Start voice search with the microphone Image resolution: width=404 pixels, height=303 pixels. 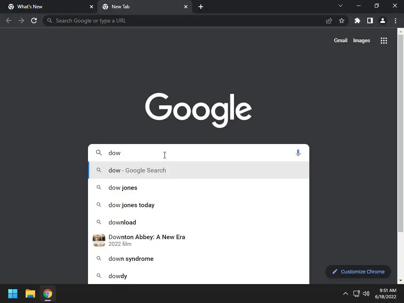298,153
